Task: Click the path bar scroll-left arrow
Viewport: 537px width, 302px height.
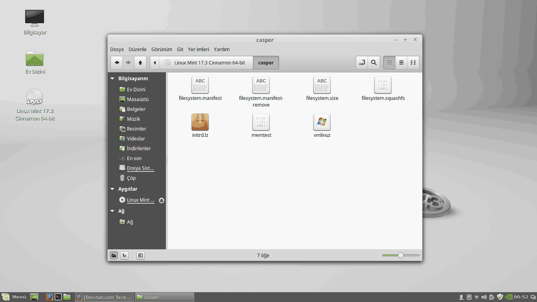Action: pos(154,63)
